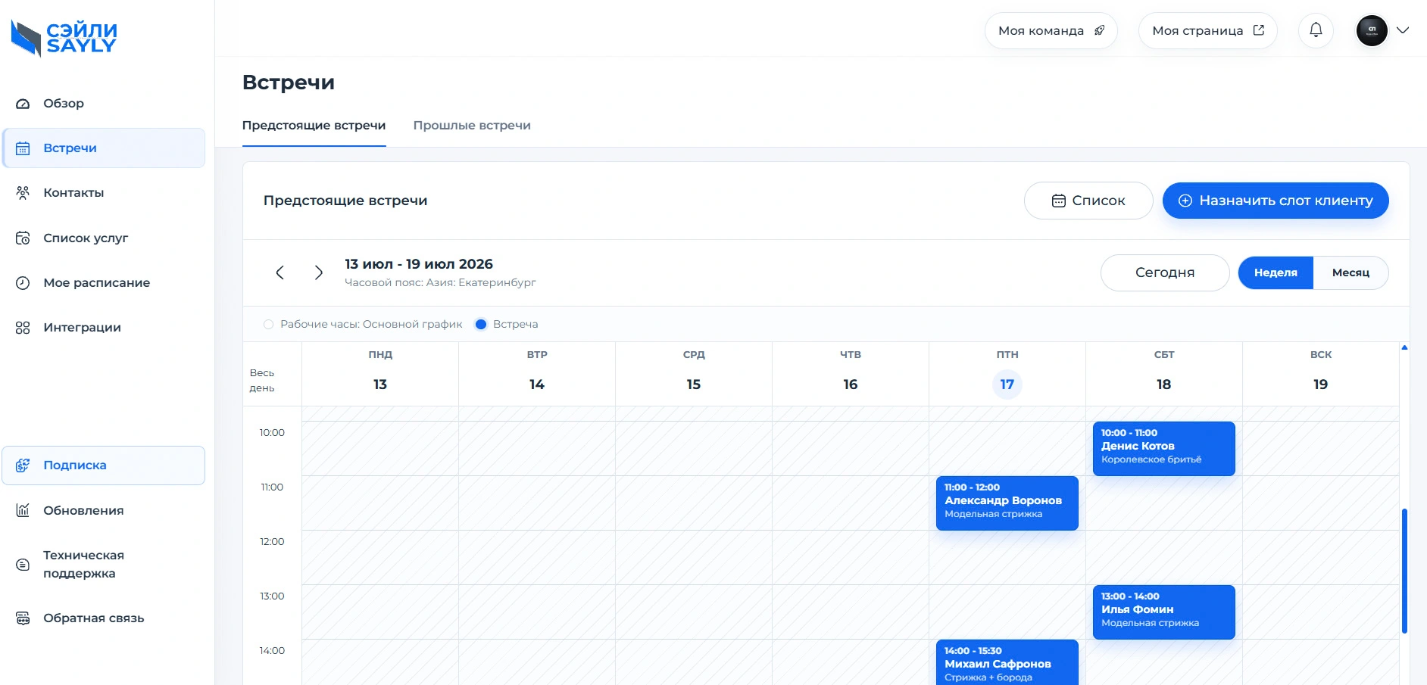Click the Сегодня button
The image size is (1427, 685).
pos(1165,272)
